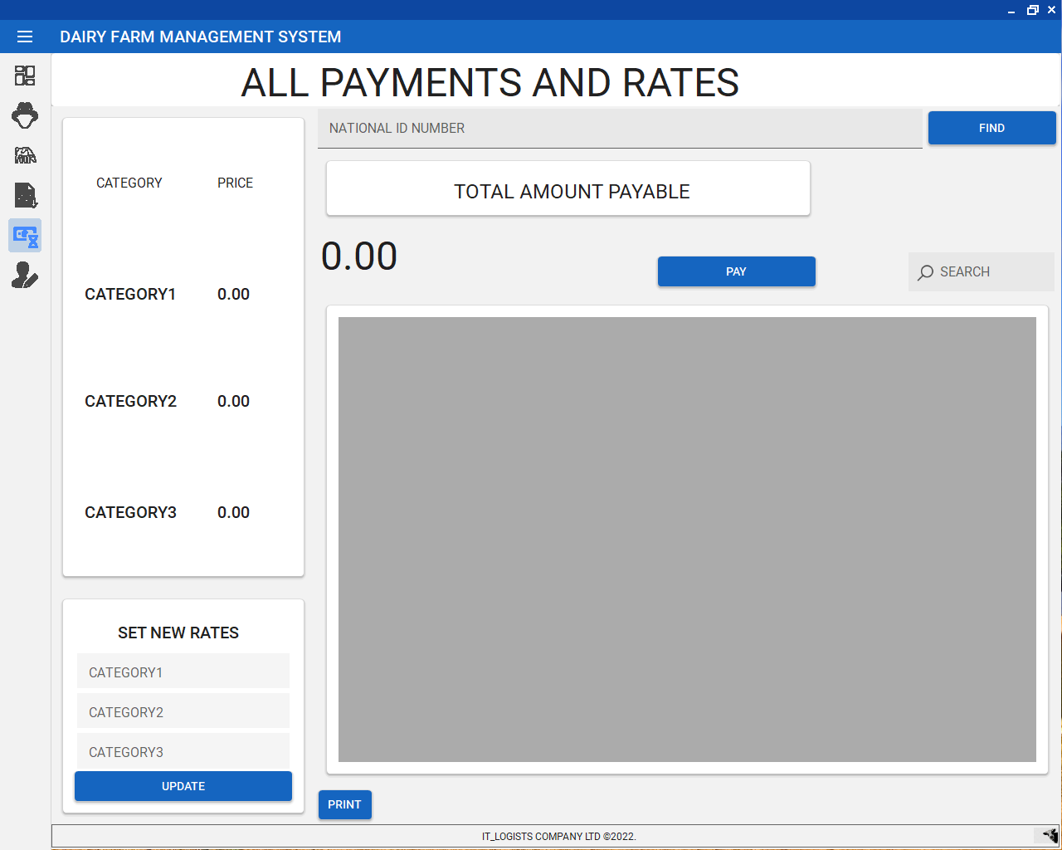The image size is (1062, 850).
Task: Open the report document icon
Action: pos(25,195)
